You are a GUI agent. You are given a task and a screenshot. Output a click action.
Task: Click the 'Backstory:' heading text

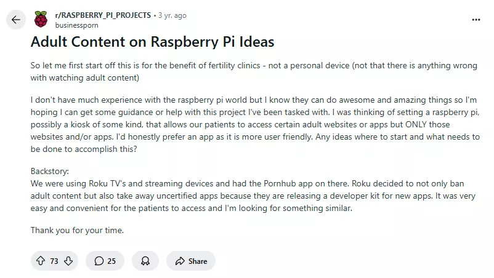pyautogui.click(x=49, y=171)
